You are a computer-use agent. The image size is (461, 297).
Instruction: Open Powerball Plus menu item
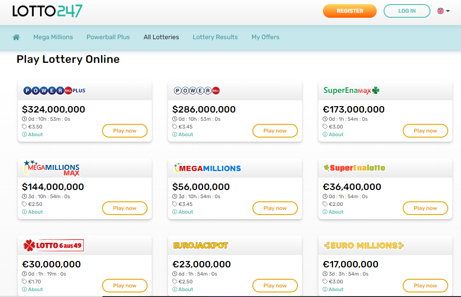tap(108, 37)
